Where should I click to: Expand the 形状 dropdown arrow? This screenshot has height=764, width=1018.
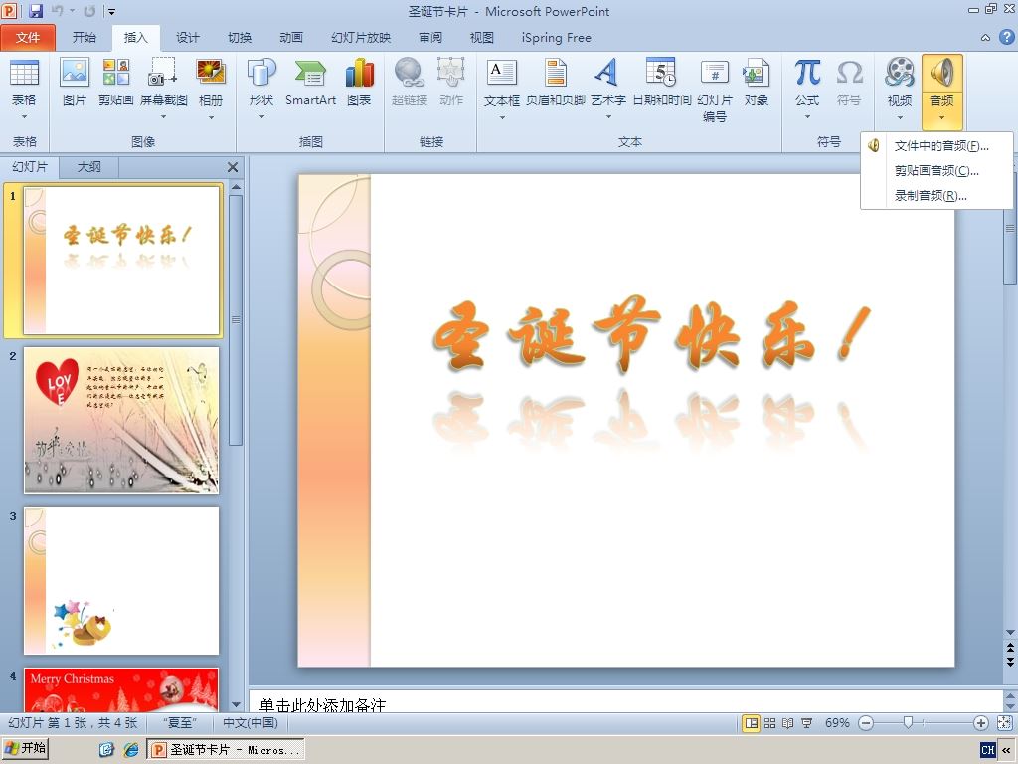(261, 117)
